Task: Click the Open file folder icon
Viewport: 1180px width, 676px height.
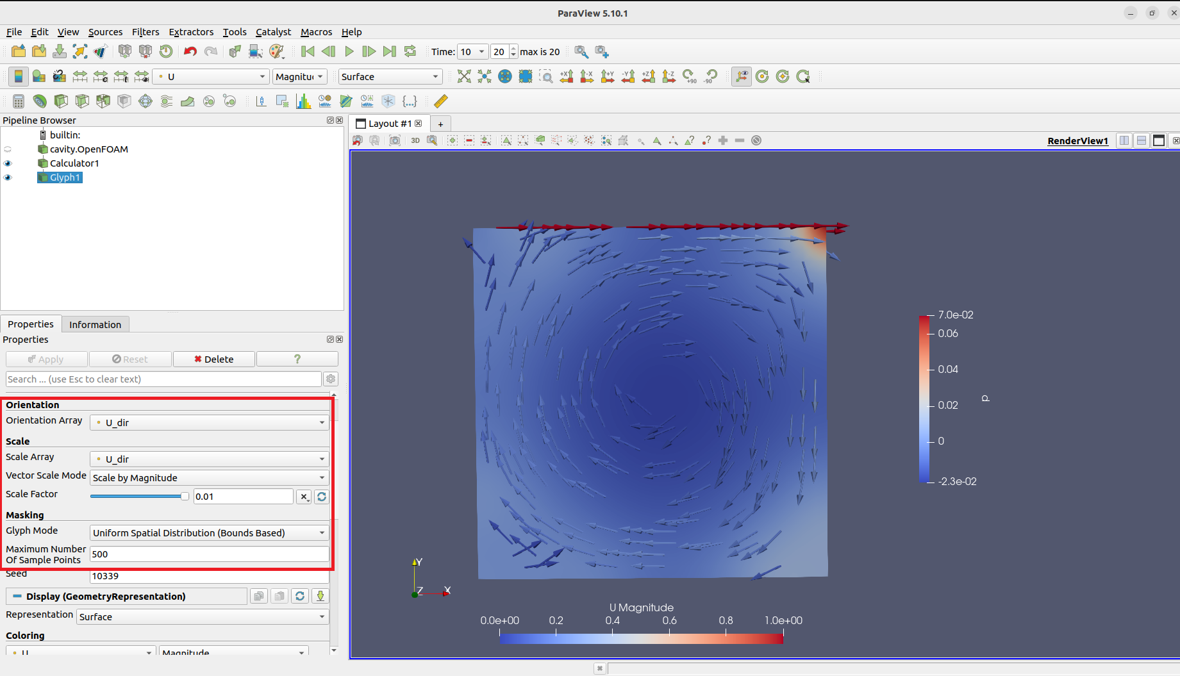Action: point(19,51)
